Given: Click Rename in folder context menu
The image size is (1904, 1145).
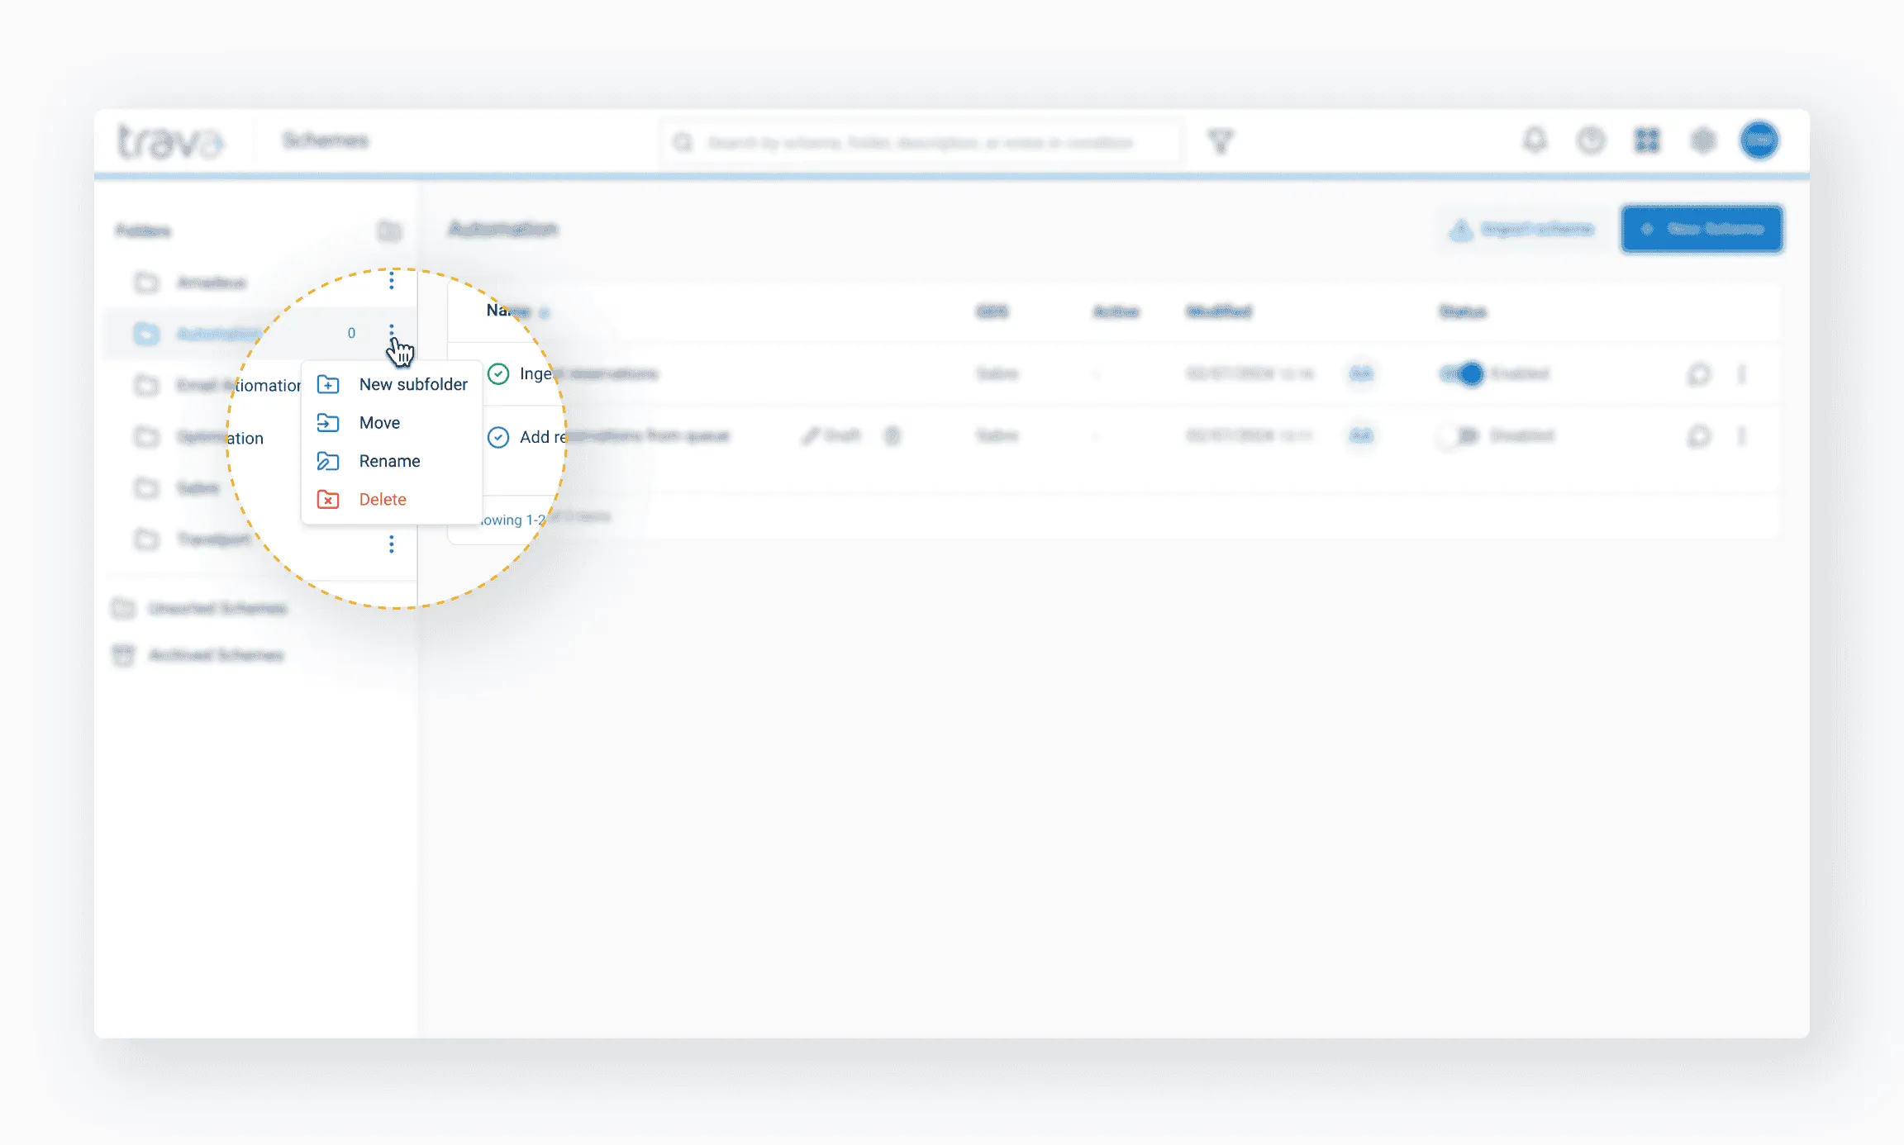Looking at the screenshot, I should [389, 461].
